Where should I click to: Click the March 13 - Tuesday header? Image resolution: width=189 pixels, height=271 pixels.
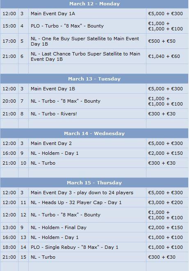(94, 79)
